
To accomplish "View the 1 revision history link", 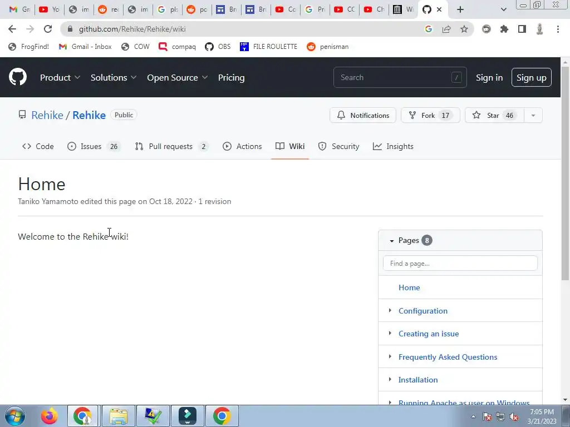I will (214, 201).
